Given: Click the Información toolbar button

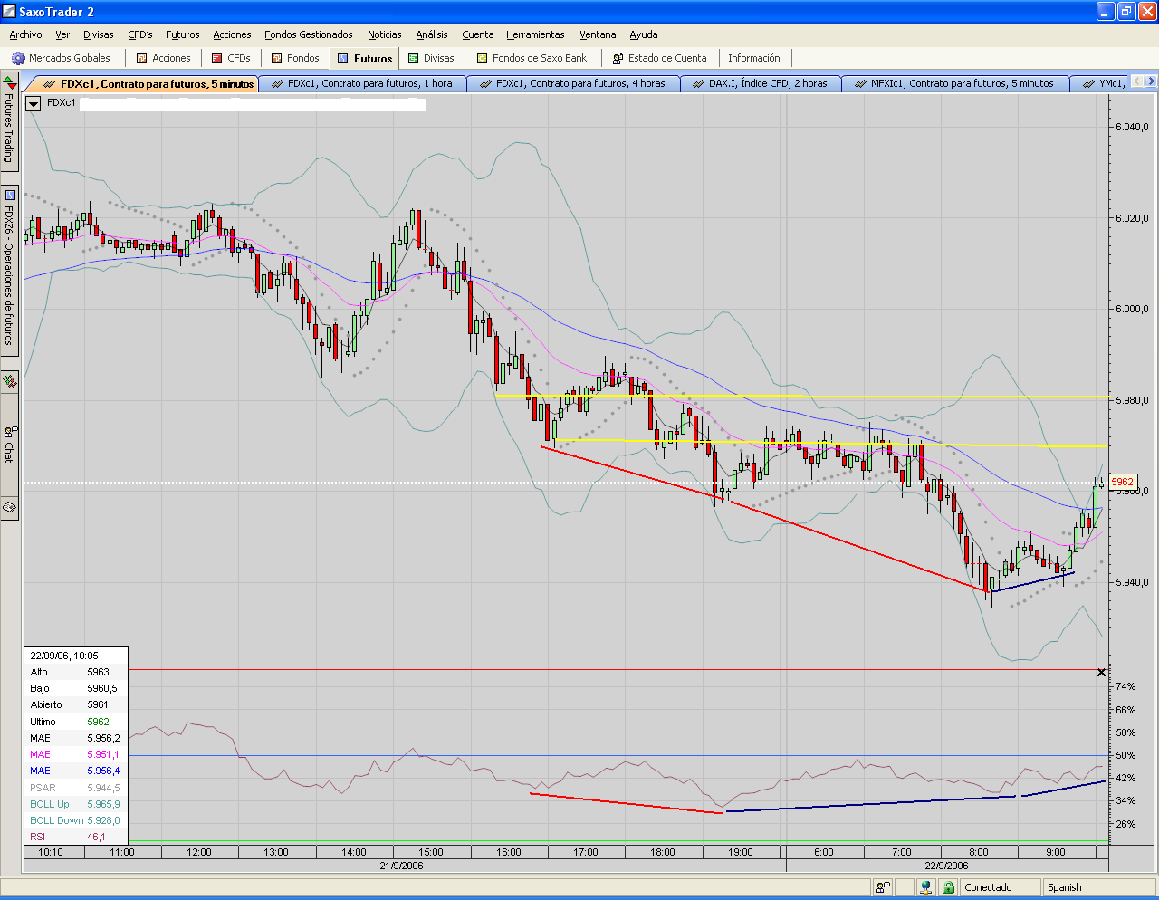Looking at the screenshot, I should pyautogui.click(x=753, y=58).
